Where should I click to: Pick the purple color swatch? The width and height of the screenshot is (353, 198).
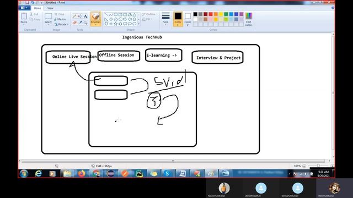(x=242, y=14)
